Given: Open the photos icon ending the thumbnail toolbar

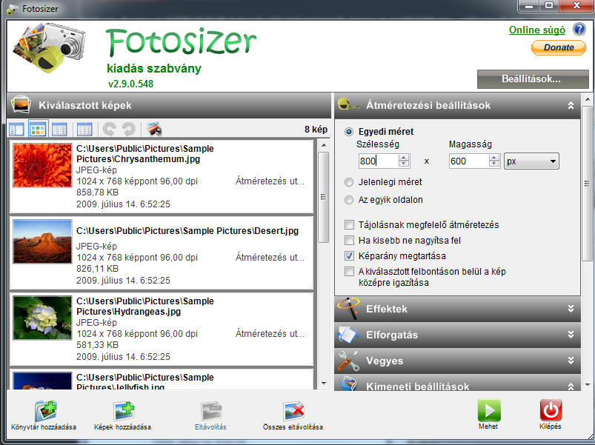Looking at the screenshot, I should point(154,130).
